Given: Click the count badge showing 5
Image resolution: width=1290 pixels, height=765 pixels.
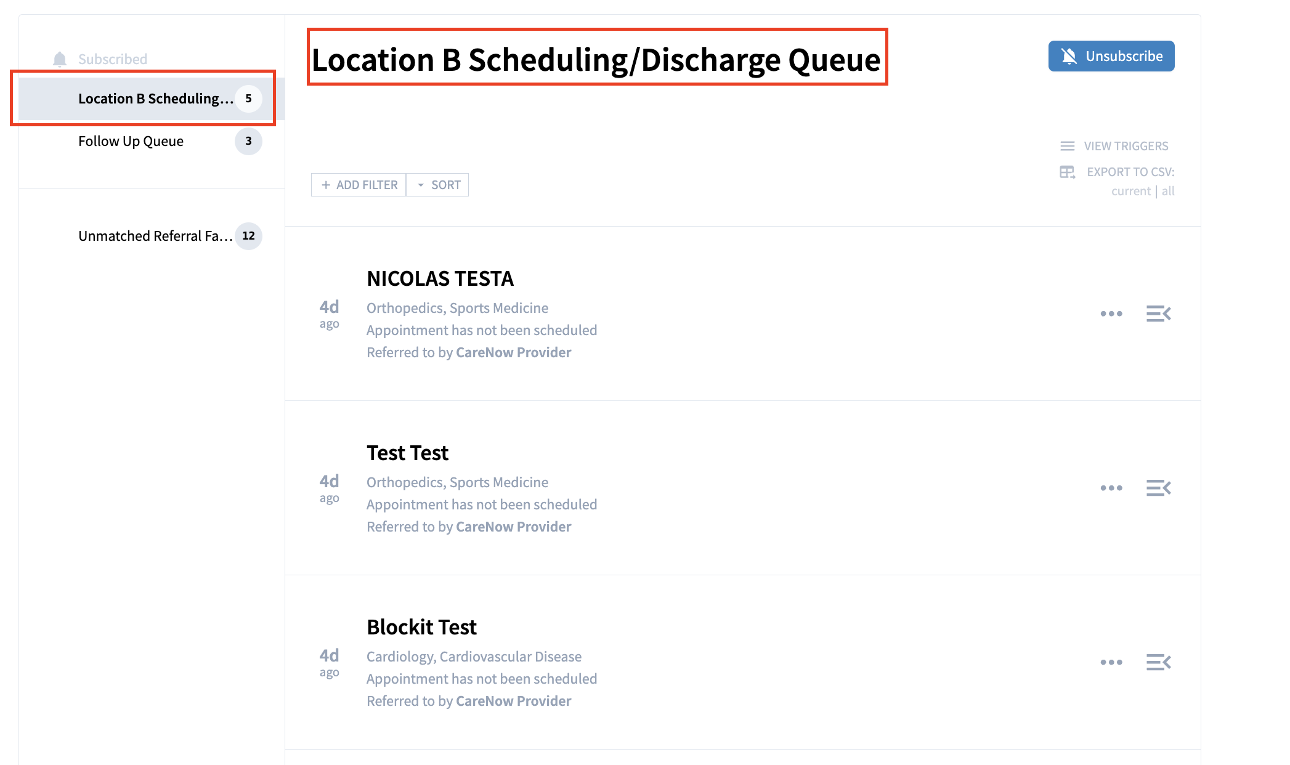Looking at the screenshot, I should click(x=248, y=99).
